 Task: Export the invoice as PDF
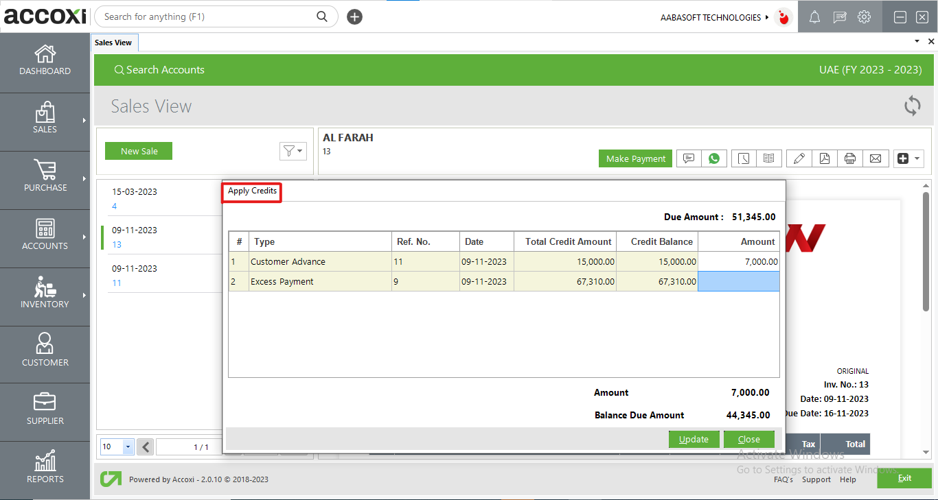[x=825, y=158]
